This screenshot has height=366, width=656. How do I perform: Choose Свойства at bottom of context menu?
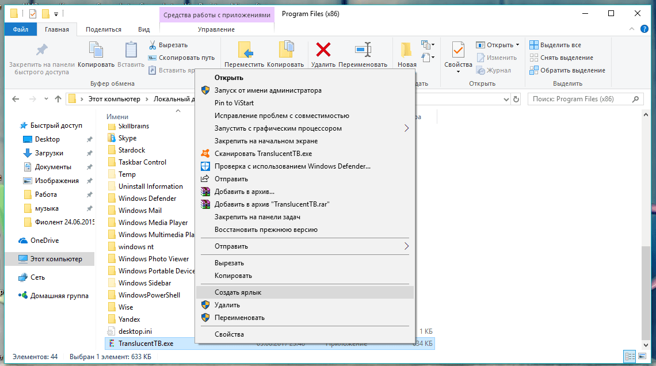pos(304,334)
